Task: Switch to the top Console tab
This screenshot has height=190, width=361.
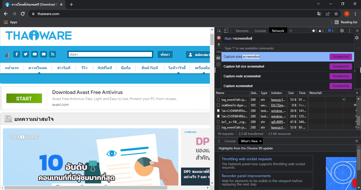Action: 260,31
